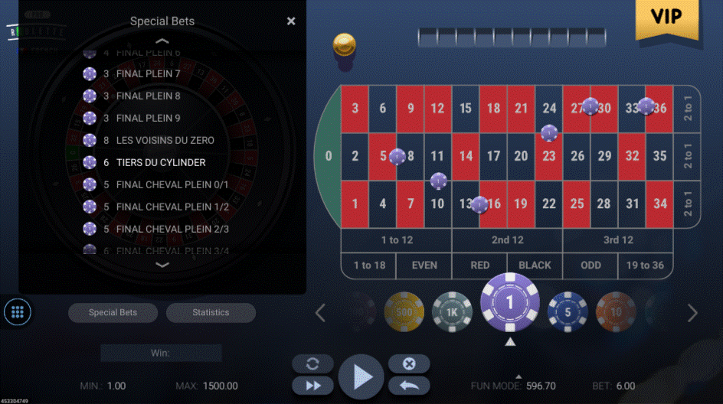Show previous chips with the left arrow
Screen dimensions: 723x404
click(x=320, y=313)
